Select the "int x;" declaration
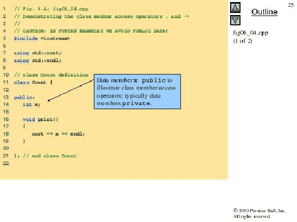 32,105
